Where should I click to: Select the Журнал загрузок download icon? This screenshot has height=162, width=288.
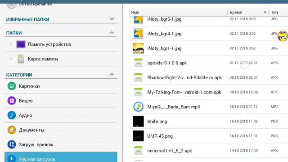coord(12,159)
